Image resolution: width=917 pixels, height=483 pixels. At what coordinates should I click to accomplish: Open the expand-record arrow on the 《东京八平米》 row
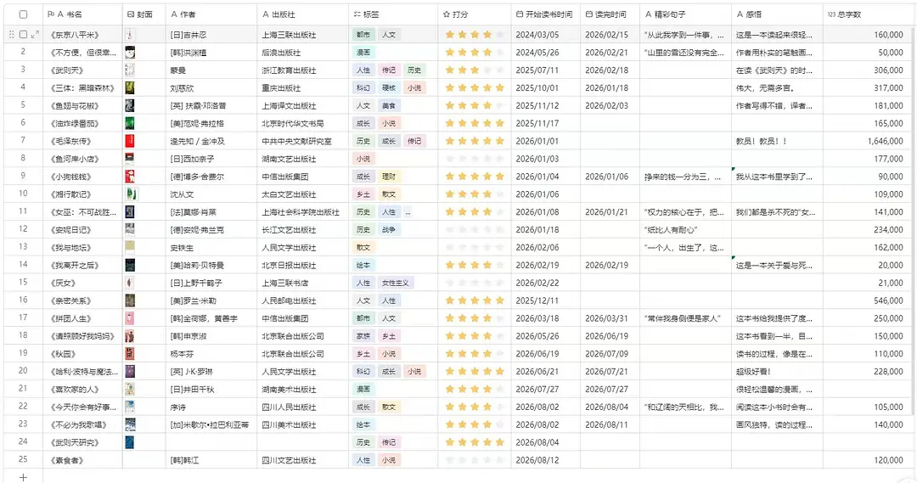pos(35,35)
